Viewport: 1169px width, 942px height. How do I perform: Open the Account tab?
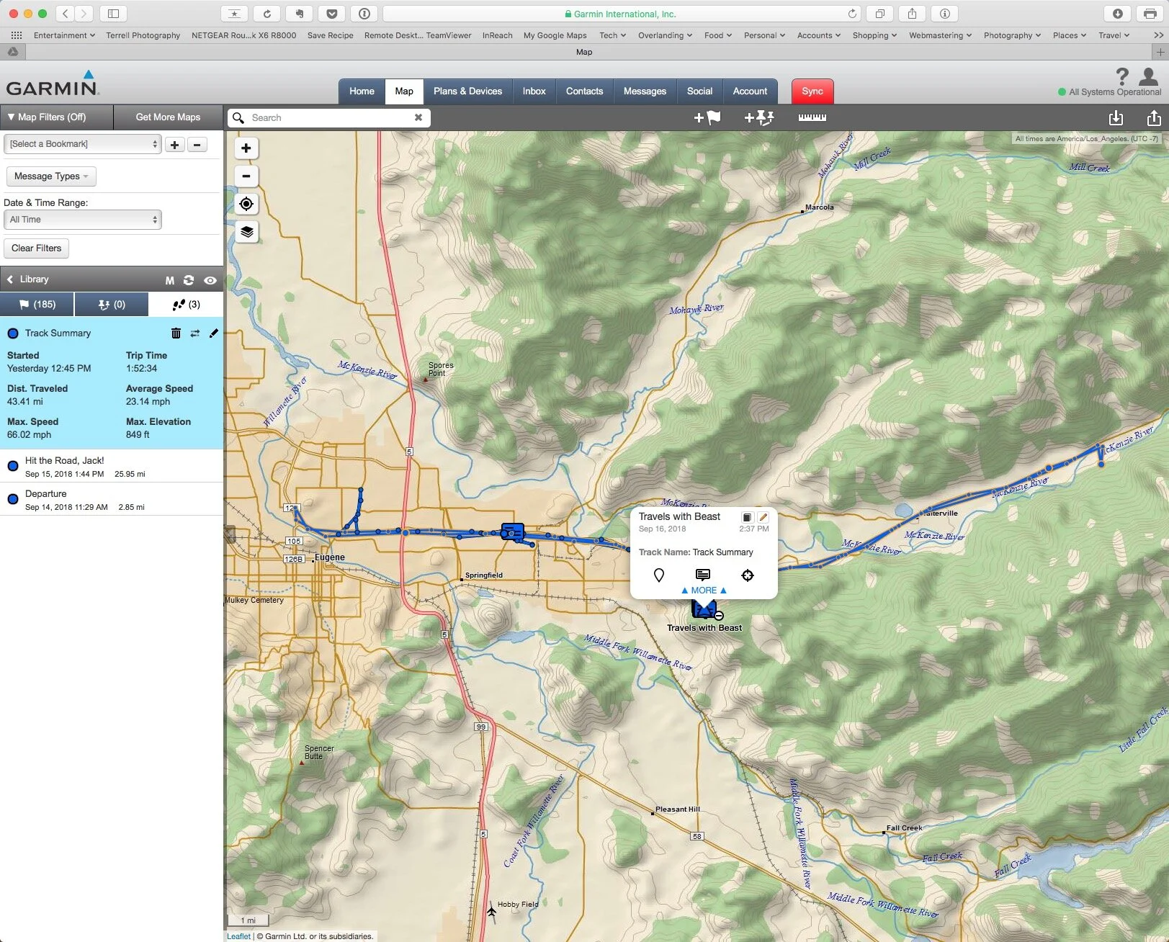pyautogui.click(x=750, y=91)
